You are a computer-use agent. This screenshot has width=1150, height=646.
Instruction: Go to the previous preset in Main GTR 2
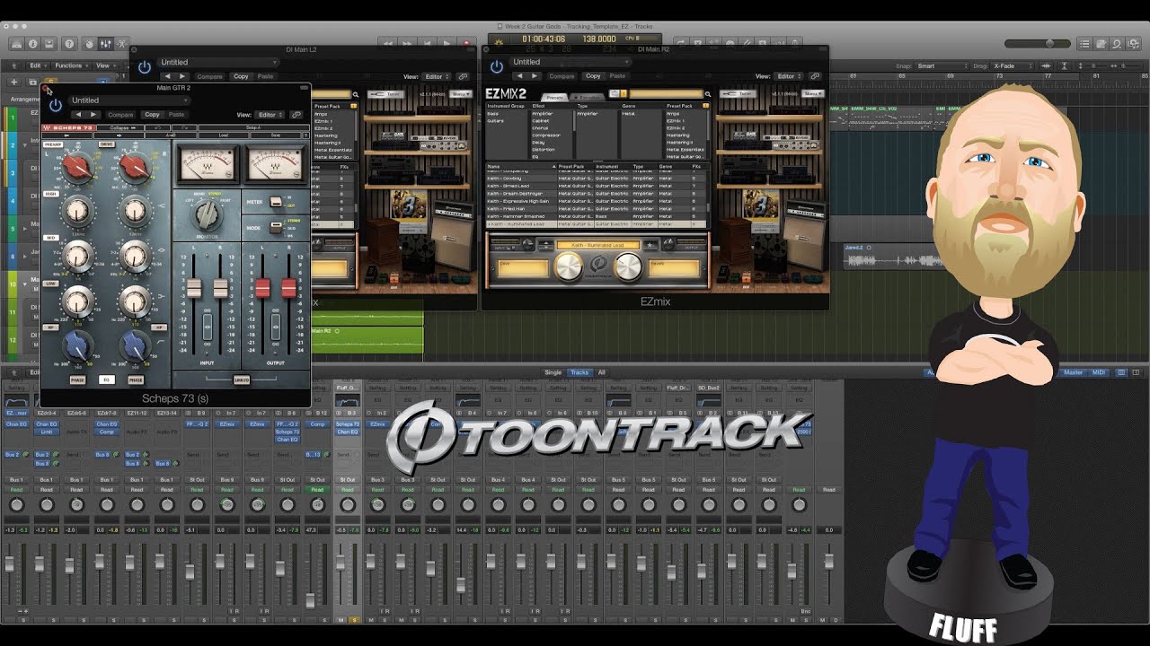[78, 115]
